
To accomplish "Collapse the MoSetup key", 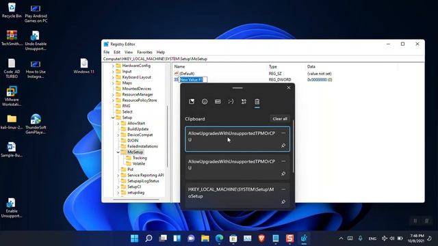I will pyautogui.click(x=118, y=152).
